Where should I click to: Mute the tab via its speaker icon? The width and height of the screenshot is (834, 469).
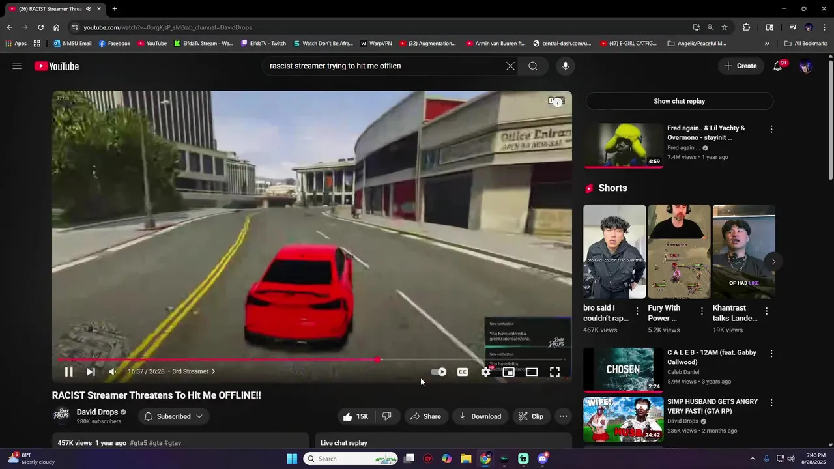coord(89,9)
